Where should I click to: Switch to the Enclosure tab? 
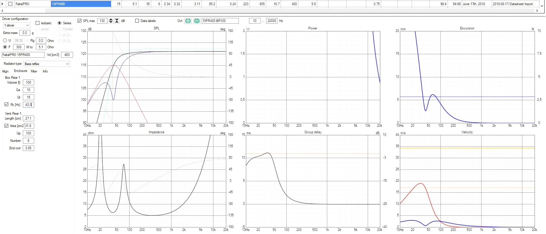(21, 71)
